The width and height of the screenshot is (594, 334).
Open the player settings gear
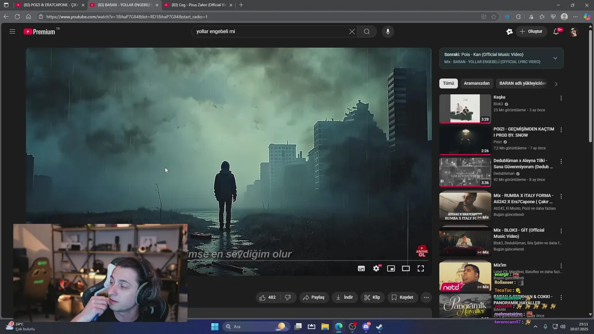(376, 269)
